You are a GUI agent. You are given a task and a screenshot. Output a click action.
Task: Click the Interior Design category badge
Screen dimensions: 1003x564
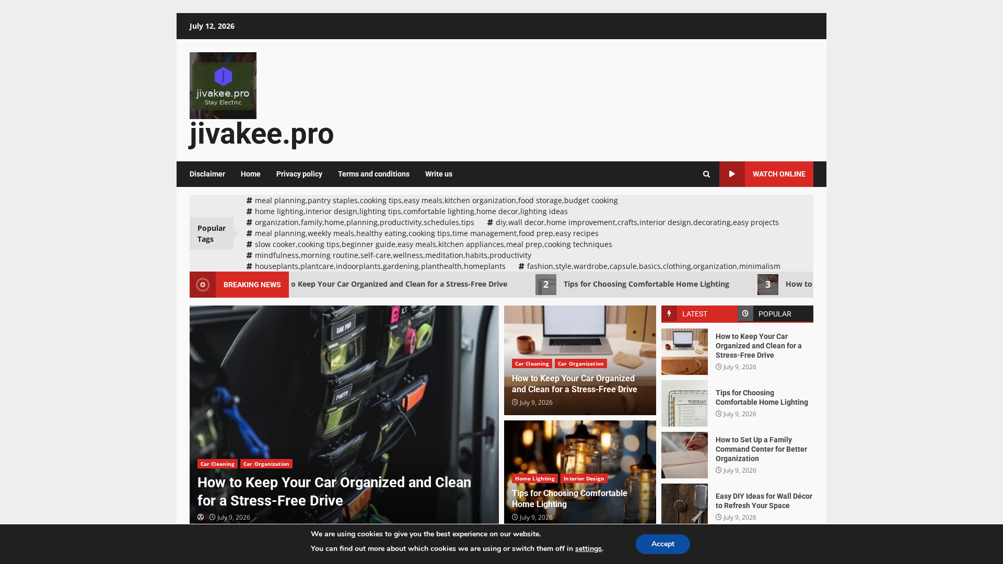coord(584,478)
